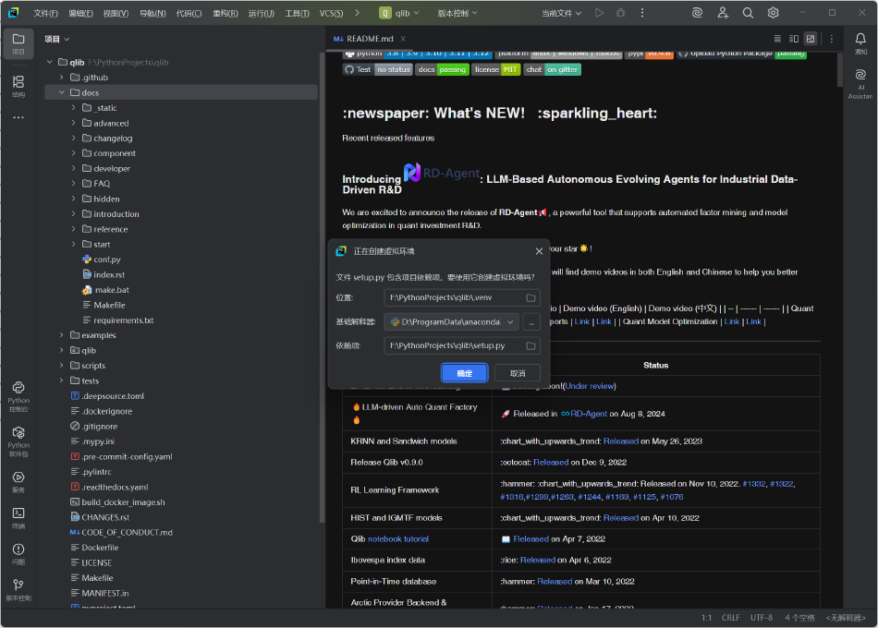Open the Edit menu
878x628 pixels.
[x=80, y=13]
